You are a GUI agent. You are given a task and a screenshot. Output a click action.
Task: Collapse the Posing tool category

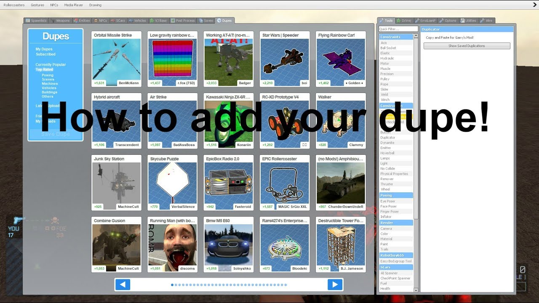396,195
